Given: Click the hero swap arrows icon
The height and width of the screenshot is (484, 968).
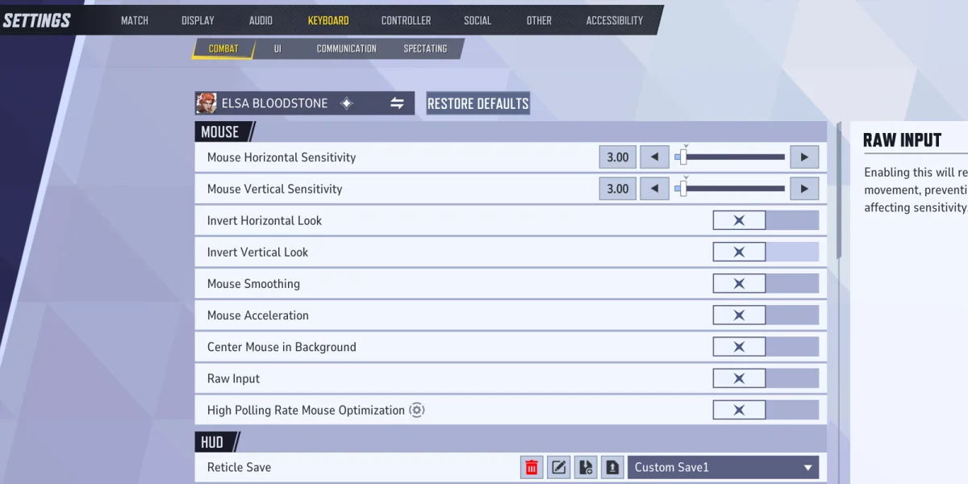Looking at the screenshot, I should [397, 103].
